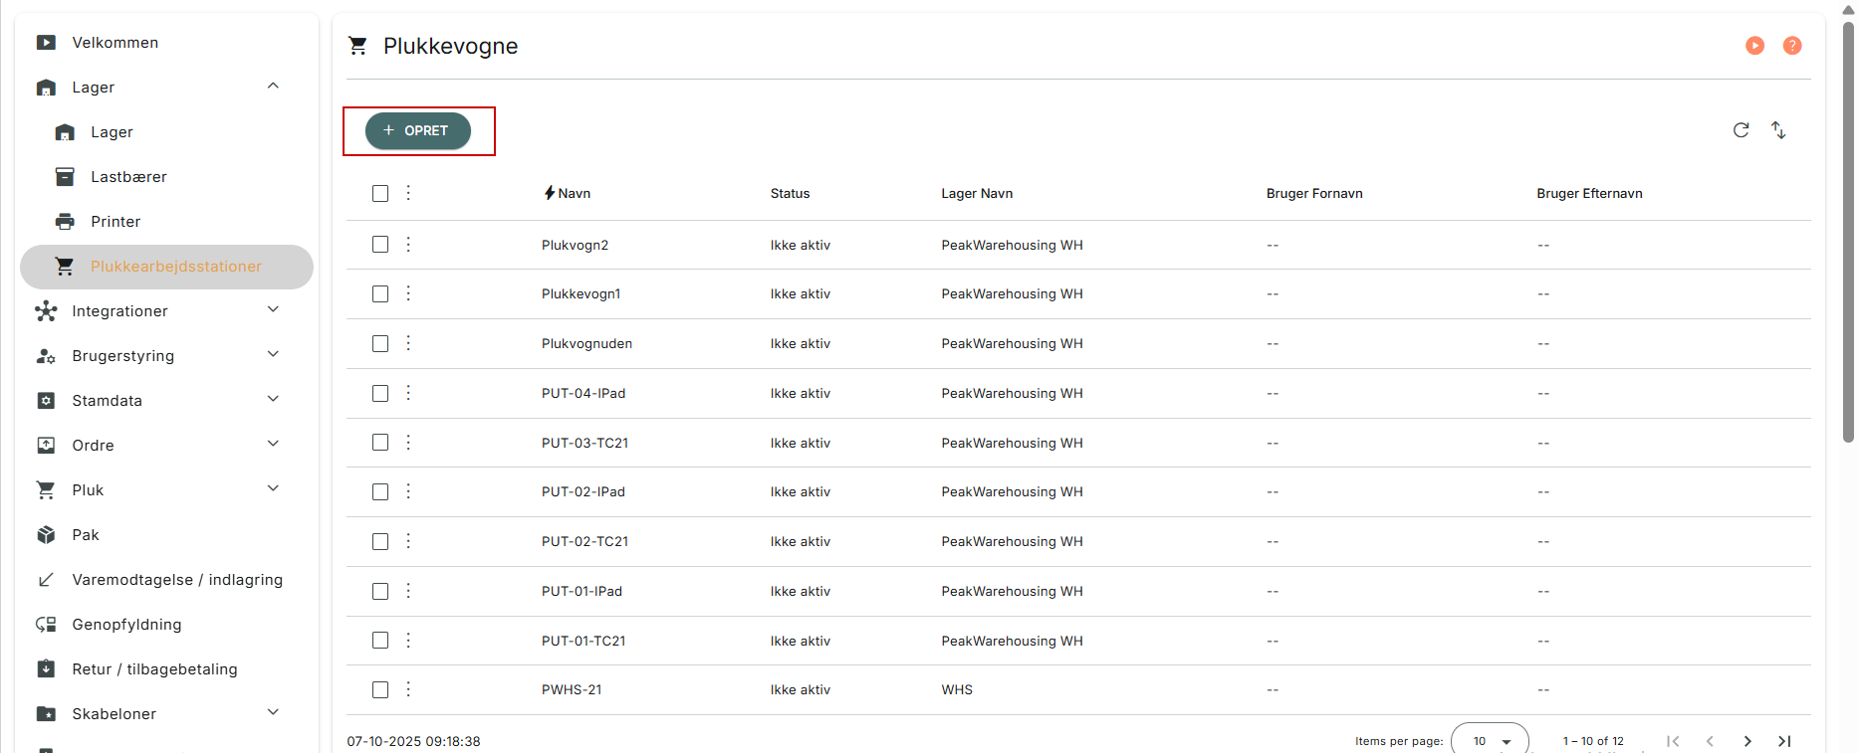
Task: Click the page vertical scrollbar
Action: click(1848, 229)
